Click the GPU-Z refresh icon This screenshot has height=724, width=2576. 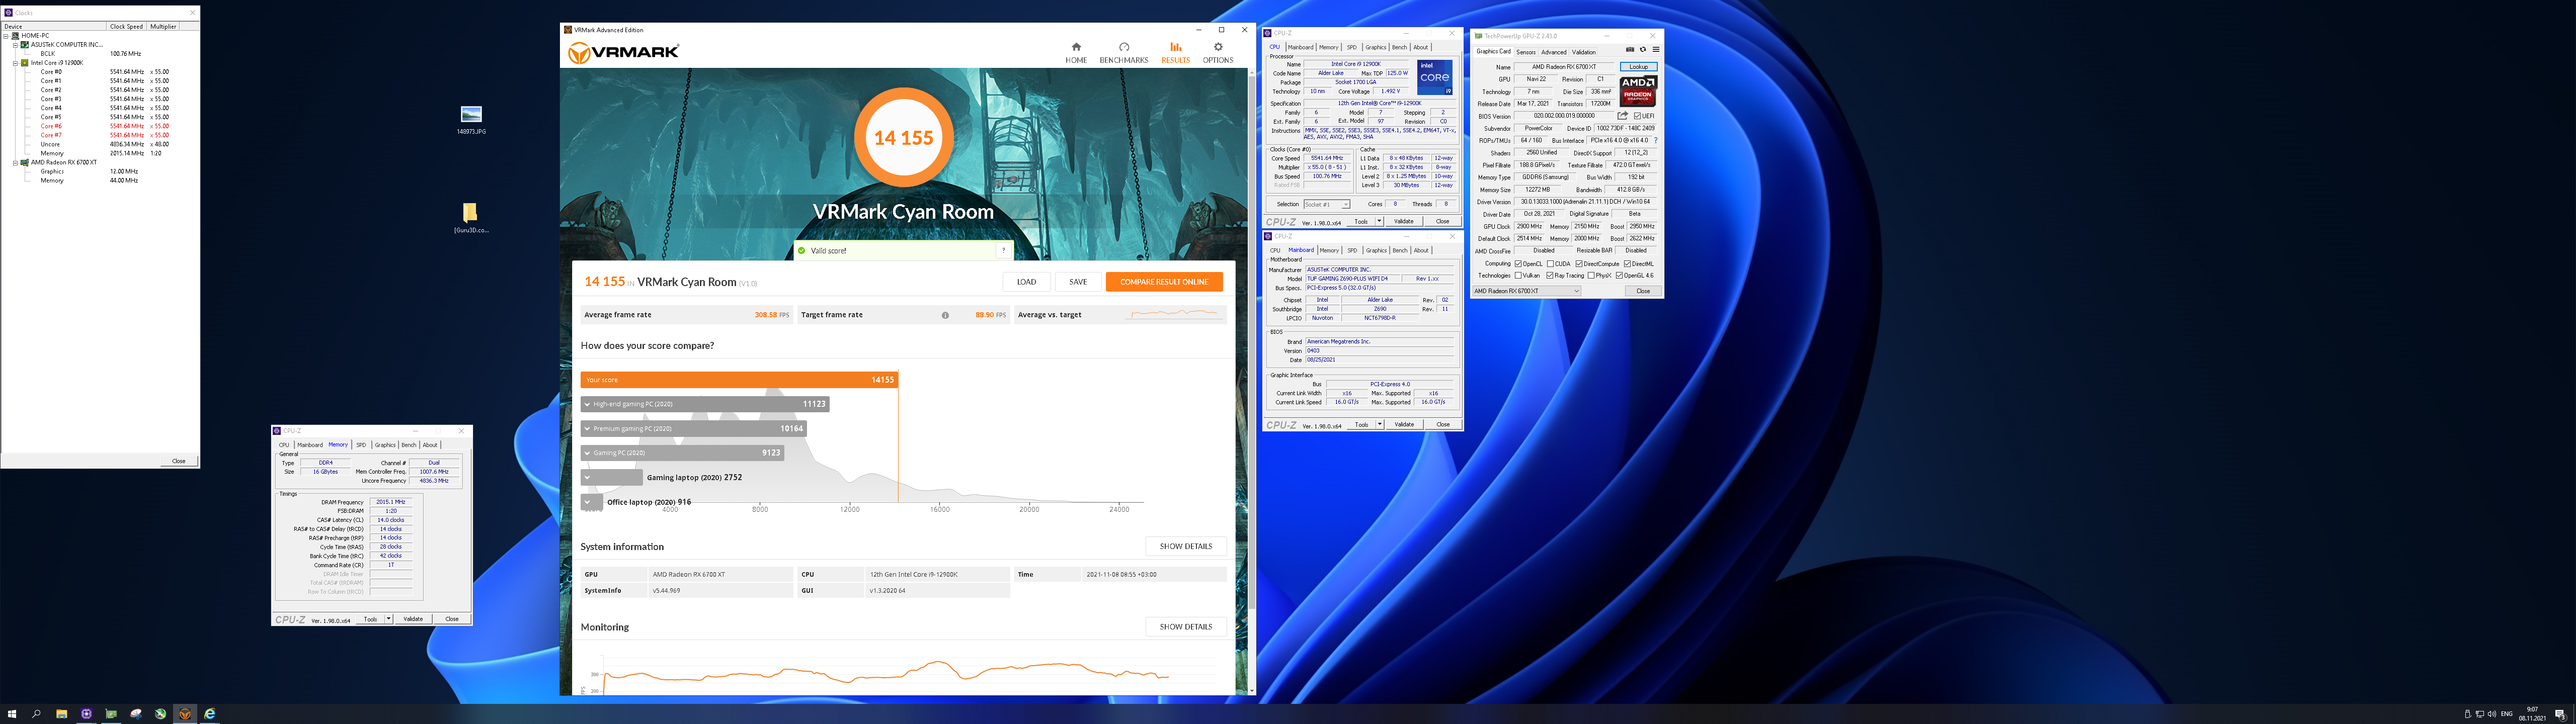point(1643,50)
